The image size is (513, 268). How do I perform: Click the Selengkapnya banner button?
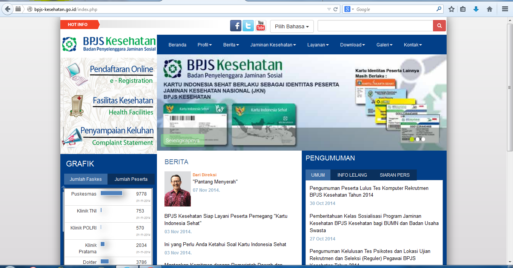(183, 140)
